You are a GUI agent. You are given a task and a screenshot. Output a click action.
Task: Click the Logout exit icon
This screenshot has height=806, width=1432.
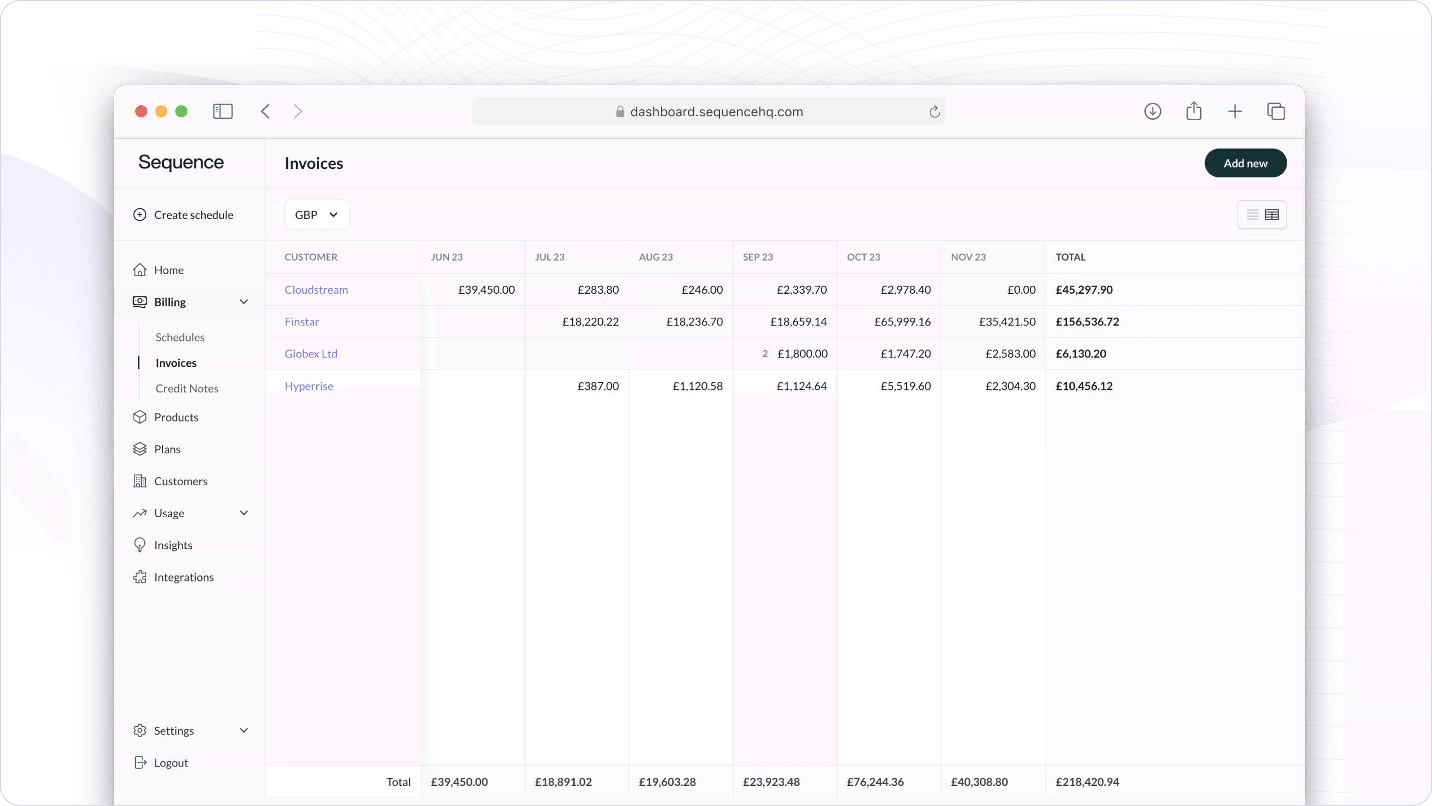click(139, 762)
